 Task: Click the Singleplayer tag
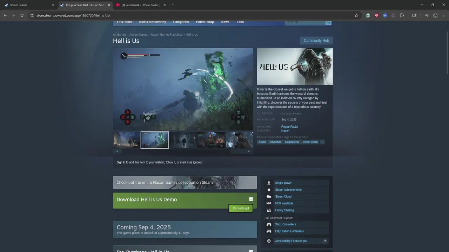tap(292, 142)
